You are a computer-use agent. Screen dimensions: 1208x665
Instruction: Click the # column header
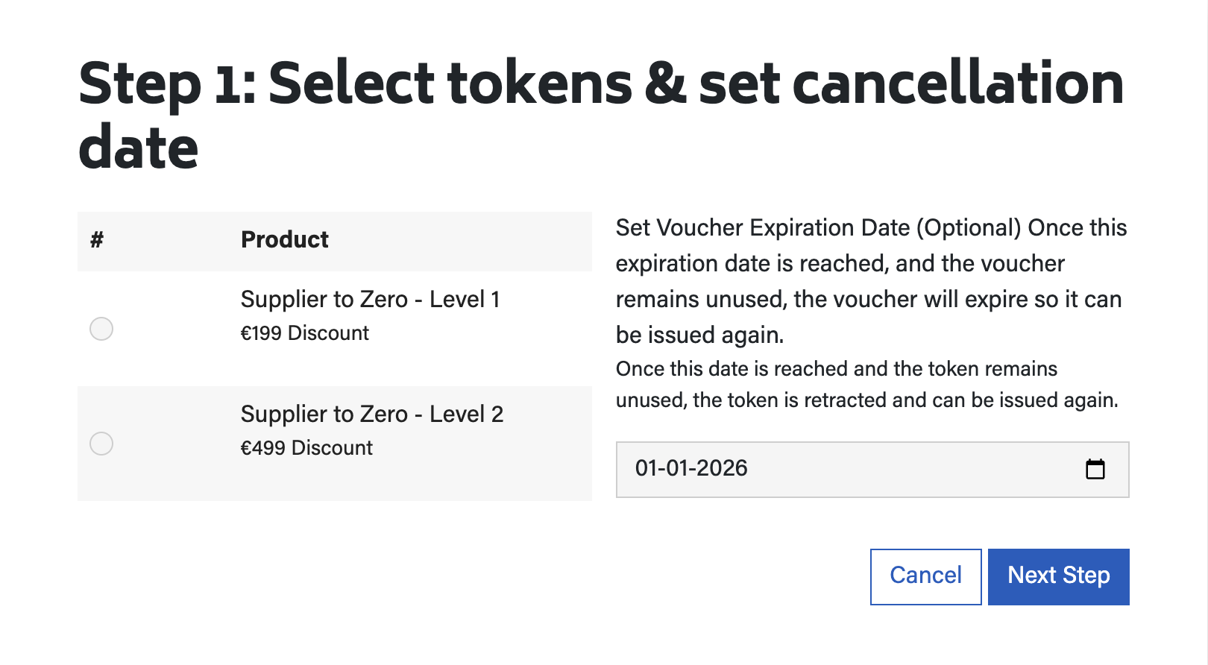pyautogui.click(x=97, y=240)
